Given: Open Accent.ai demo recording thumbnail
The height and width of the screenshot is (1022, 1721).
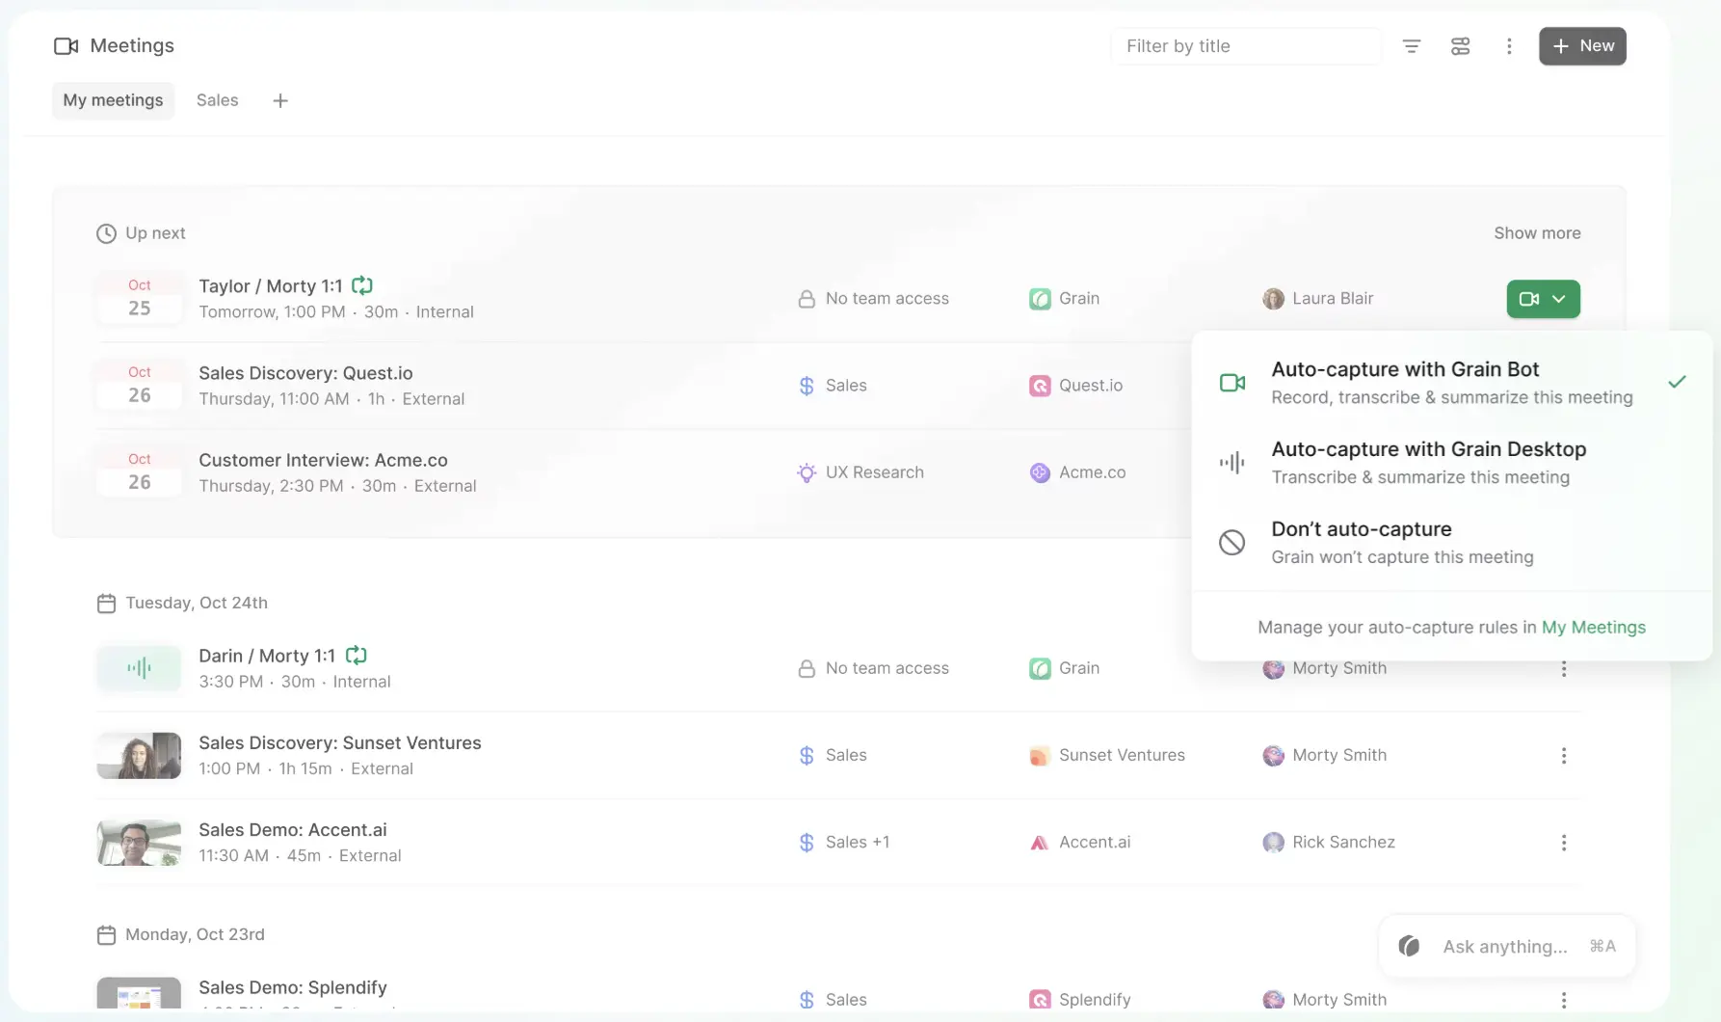Looking at the screenshot, I should tap(139, 843).
